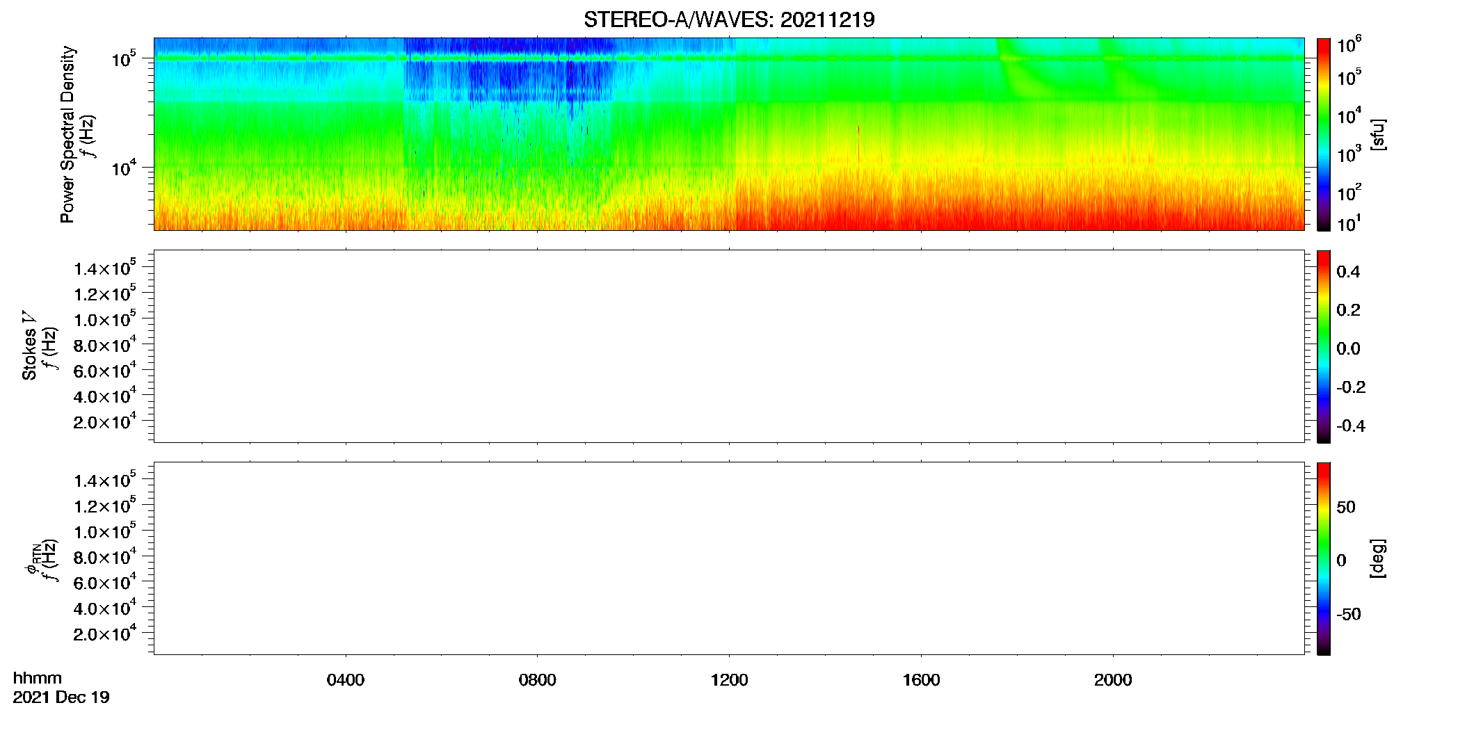Click the phi RTN 6.0×10^4 frequency tick

(x=104, y=583)
